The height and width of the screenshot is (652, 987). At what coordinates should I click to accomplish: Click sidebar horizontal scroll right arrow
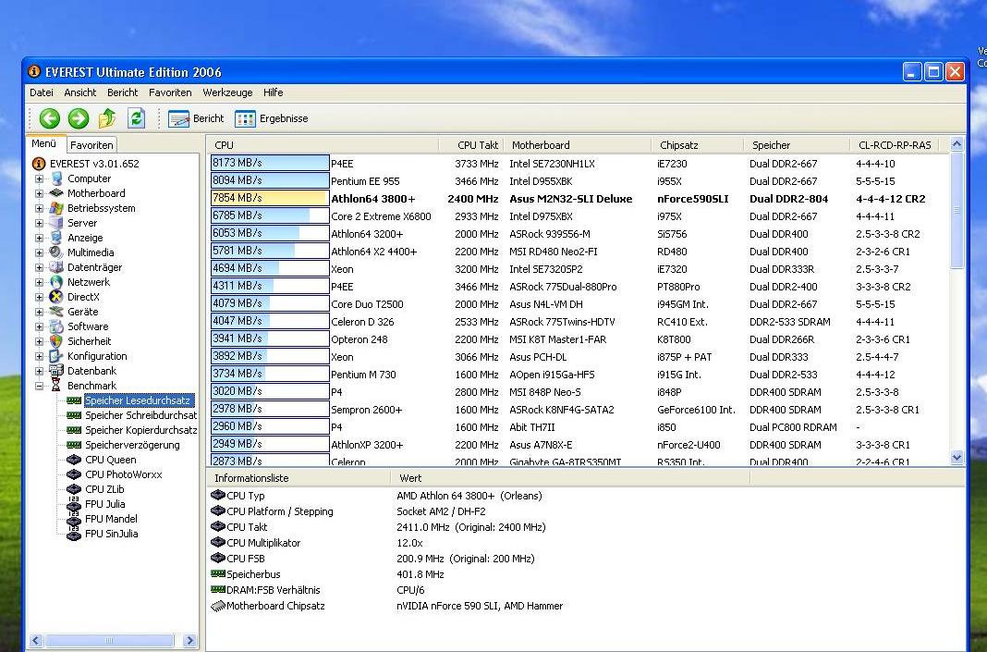click(x=189, y=641)
